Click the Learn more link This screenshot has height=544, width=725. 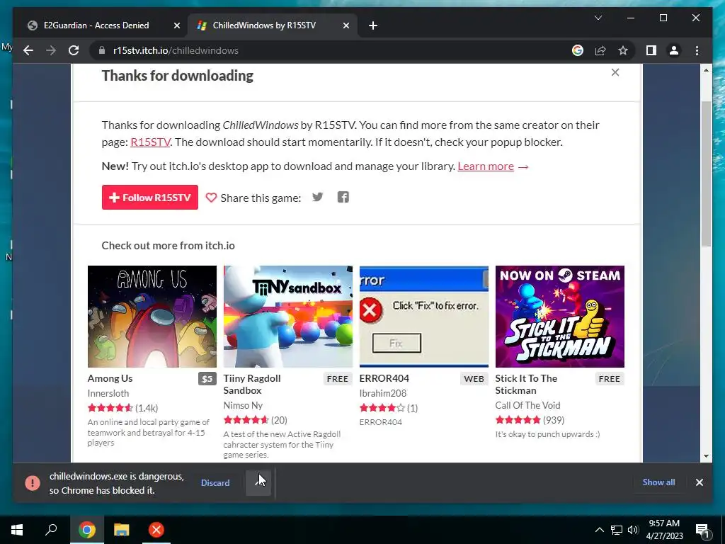pyautogui.click(x=486, y=166)
